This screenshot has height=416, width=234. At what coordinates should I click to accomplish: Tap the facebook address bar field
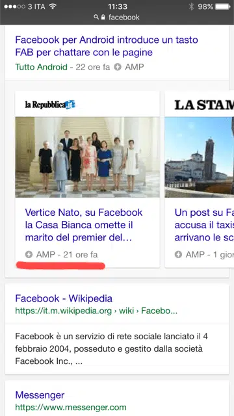pyautogui.click(x=117, y=18)
